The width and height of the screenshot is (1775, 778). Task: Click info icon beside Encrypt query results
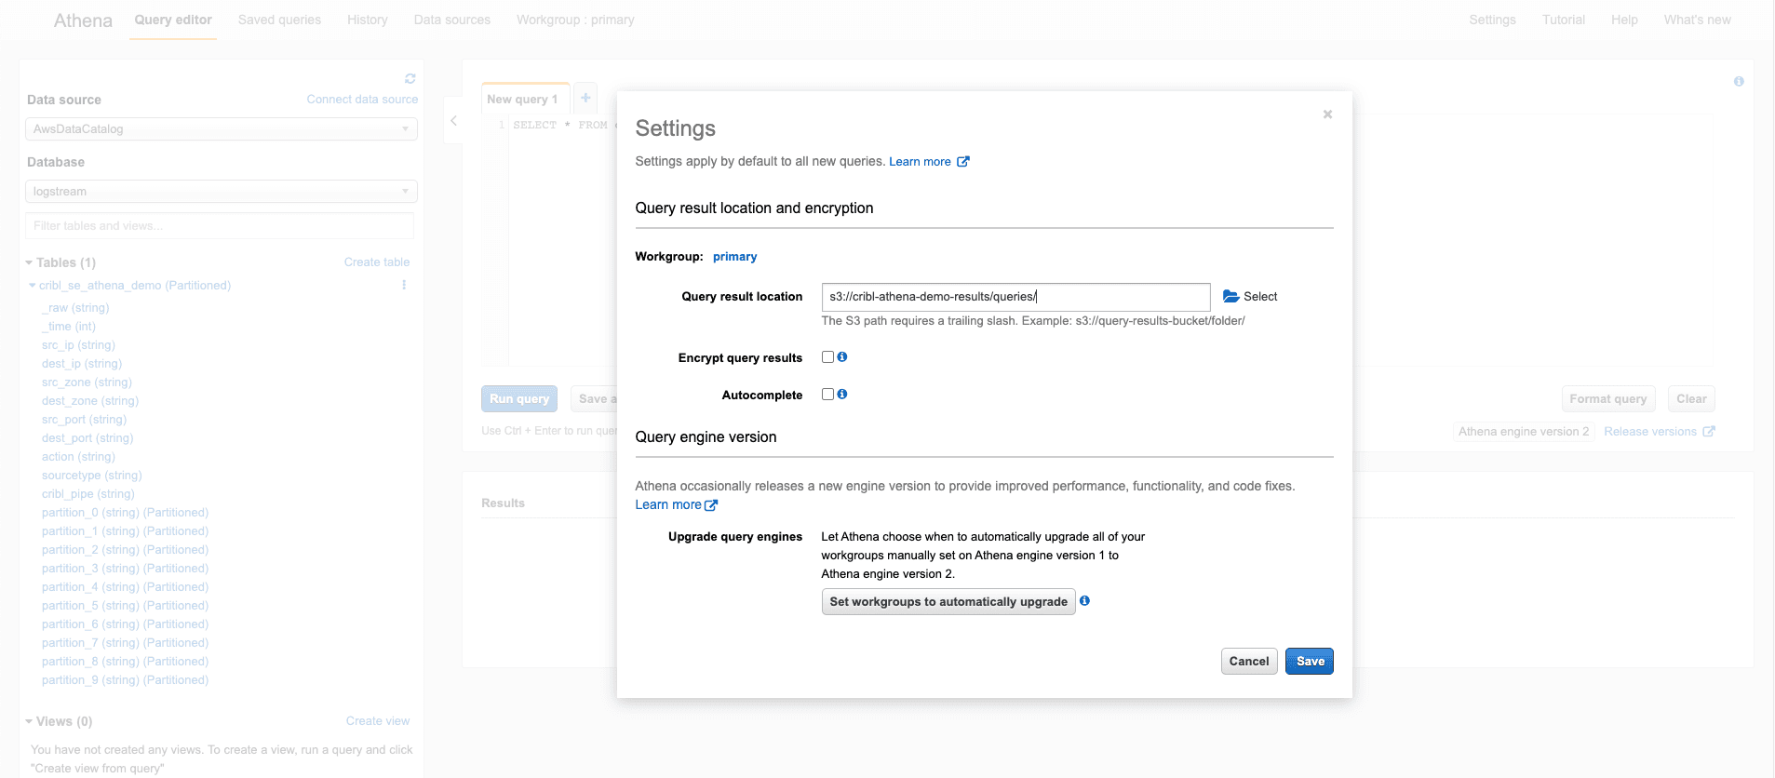[x=842, y=357]
